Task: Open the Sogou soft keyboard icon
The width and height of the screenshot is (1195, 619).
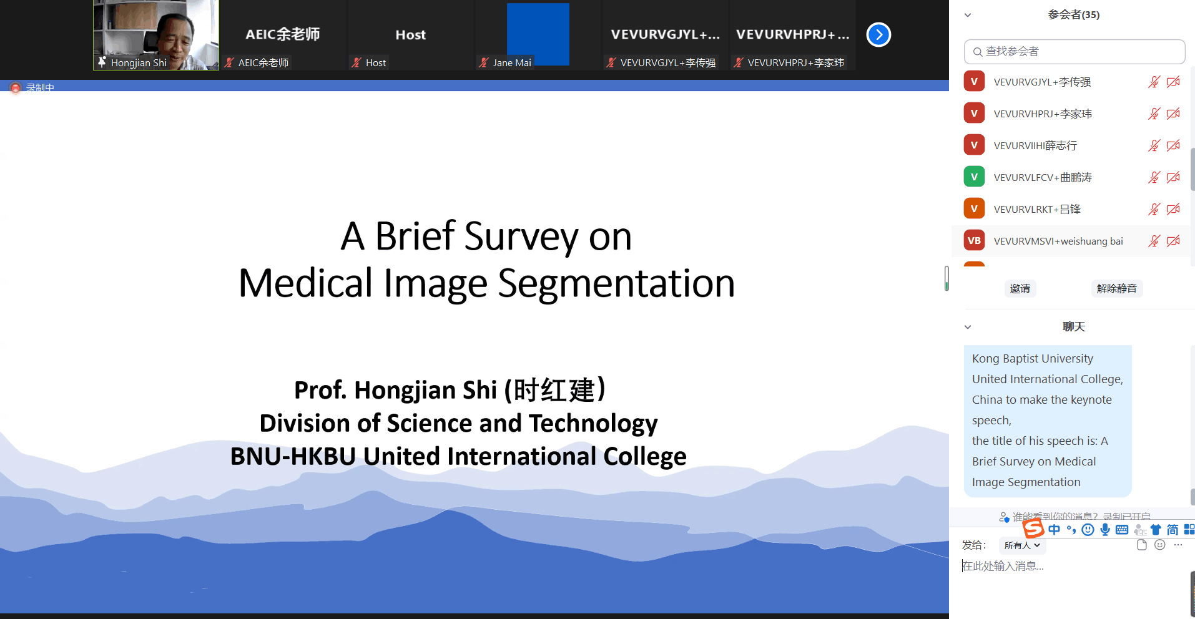Action: coord(1122,530)
